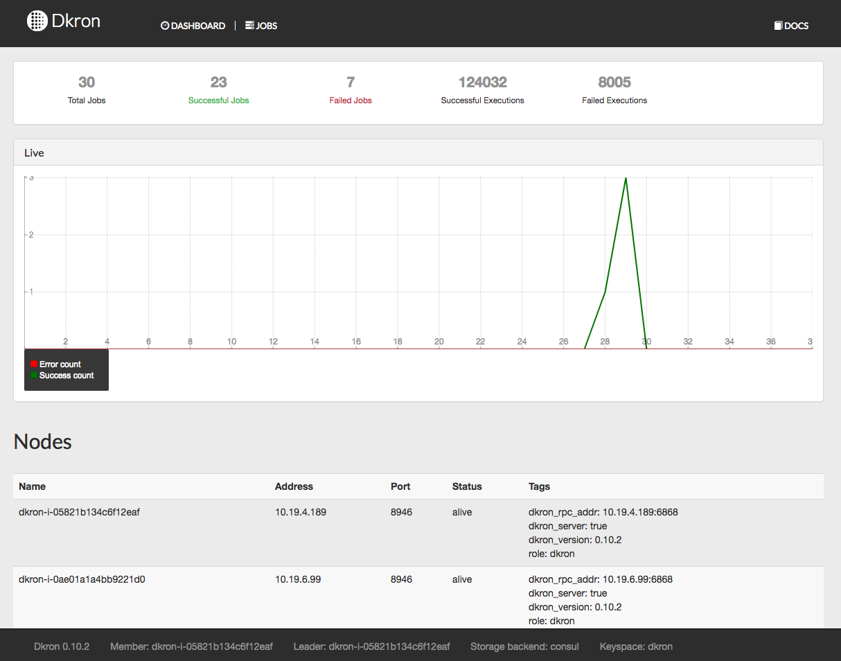Click the Name column header

click(32, 486)
